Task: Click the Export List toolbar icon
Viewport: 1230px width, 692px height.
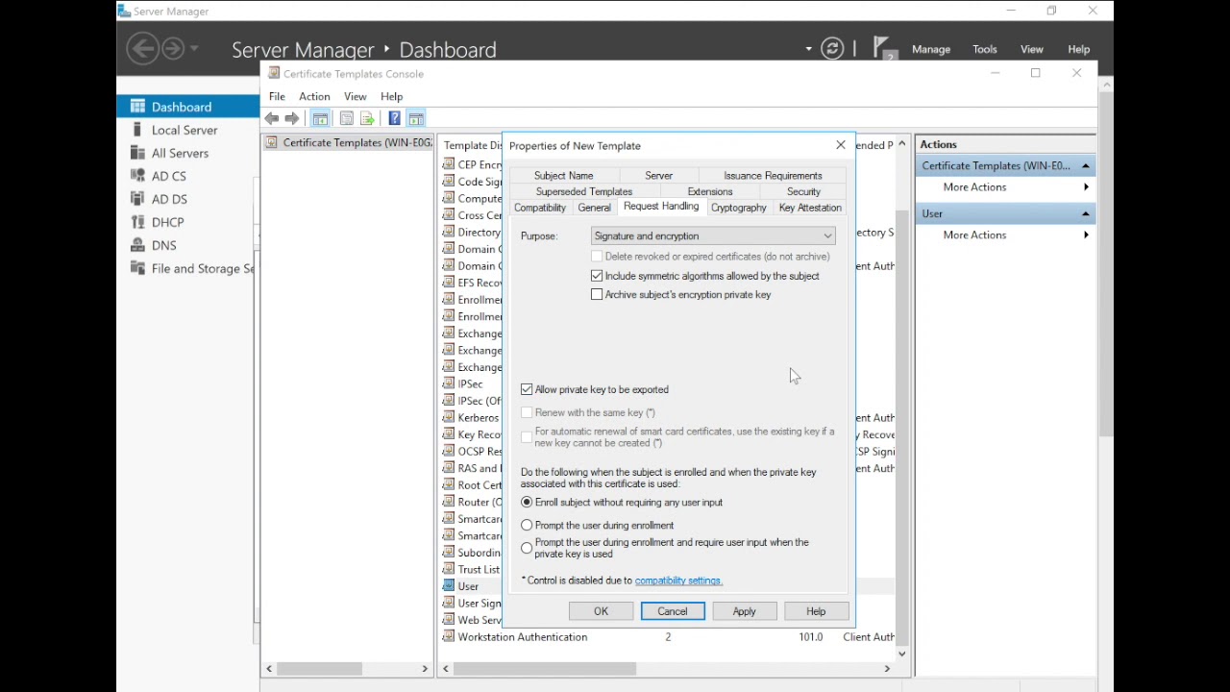Action: click(367, 118)
